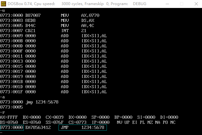The height and width of the screenshot is (135, 202).
Task: Click machine code EA78563412
Action: tap(38, 128)
